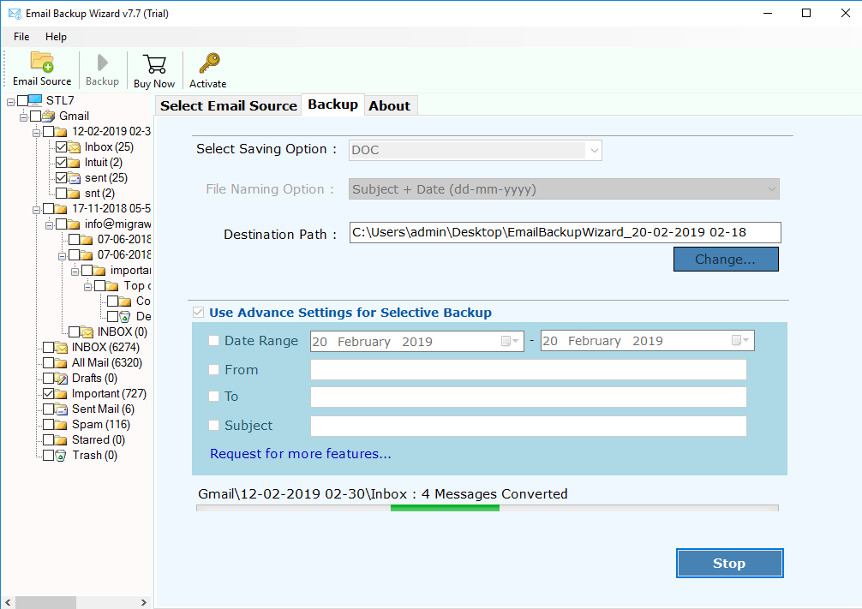
Task: Enable the Date Range filter checkbox
Action: (214, 341)
